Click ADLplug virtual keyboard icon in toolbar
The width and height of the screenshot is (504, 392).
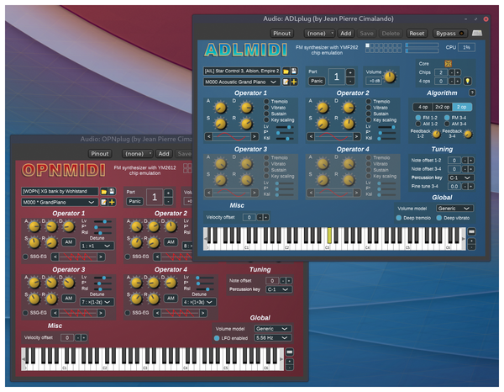click(x=477, y=33)
